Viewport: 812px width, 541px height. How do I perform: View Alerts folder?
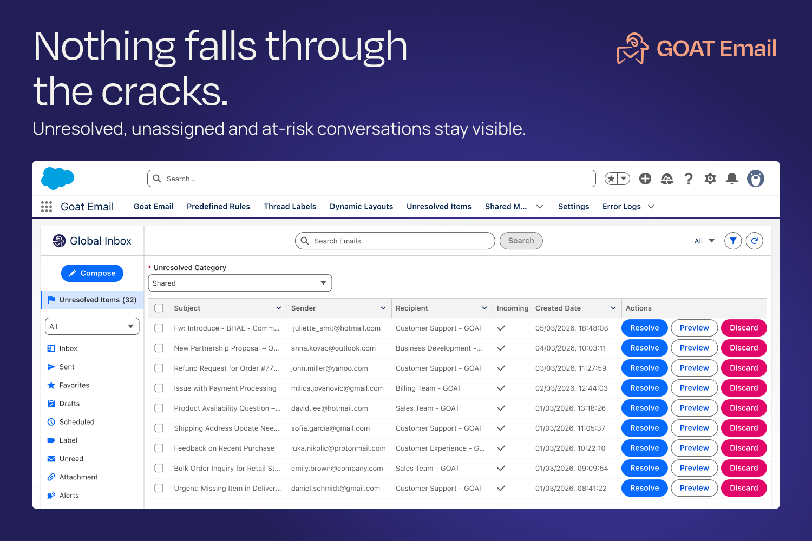pyautogui.click(x=69, y=496)
